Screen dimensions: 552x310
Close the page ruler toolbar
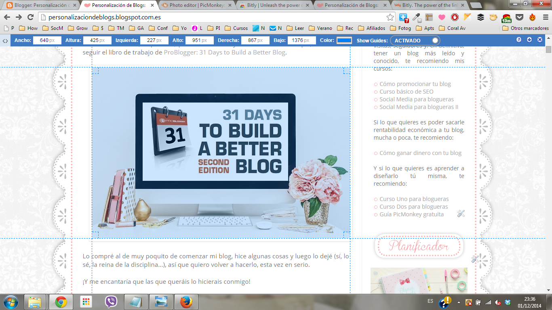point(540,40)
